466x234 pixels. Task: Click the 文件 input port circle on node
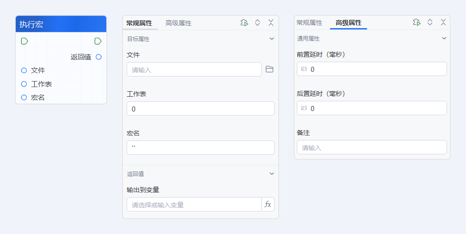(24, 70)
